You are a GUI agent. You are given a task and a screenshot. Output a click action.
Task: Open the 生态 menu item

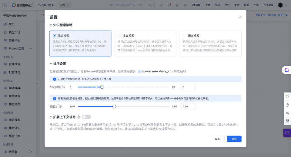256,5
